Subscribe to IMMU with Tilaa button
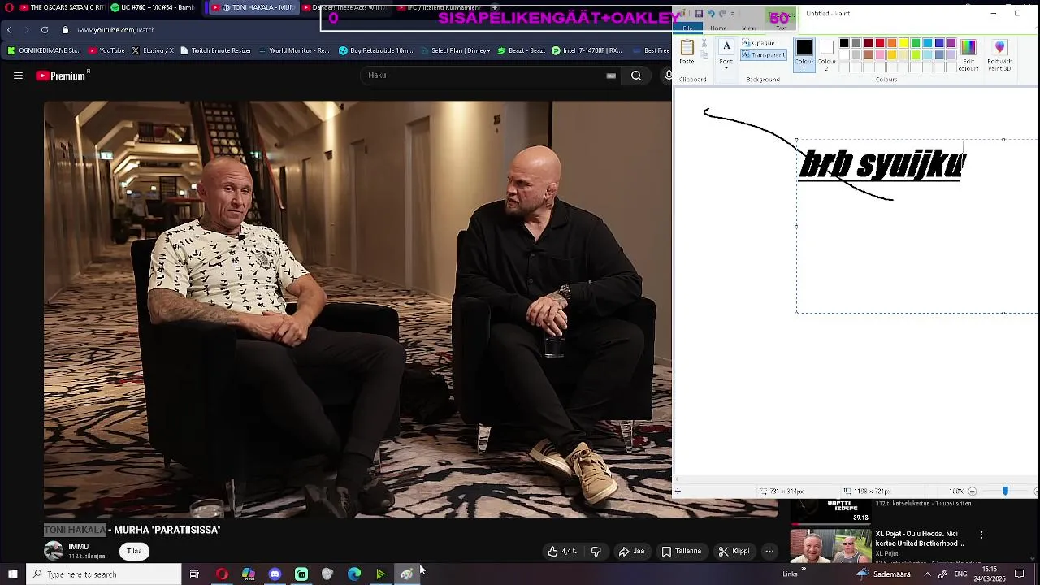Screen dimensions: 1040x585 click(x=134, y=551)
